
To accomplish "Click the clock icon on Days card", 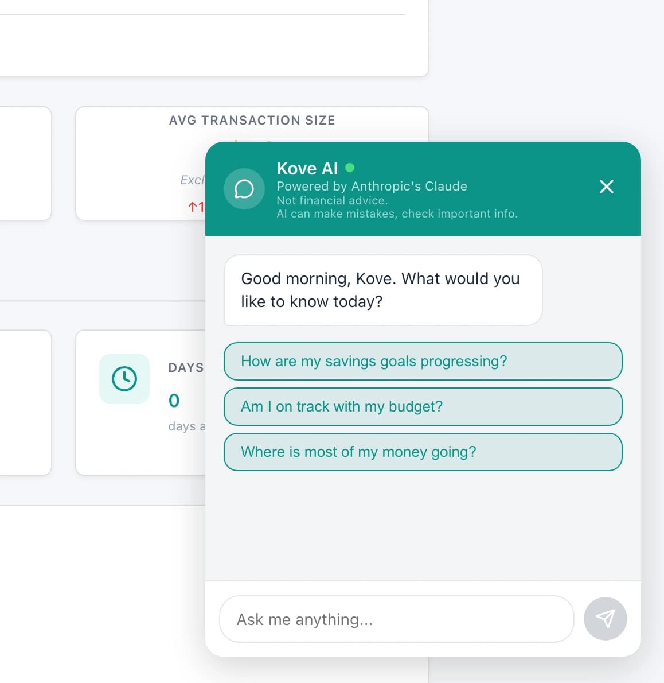I will point(124,379).
